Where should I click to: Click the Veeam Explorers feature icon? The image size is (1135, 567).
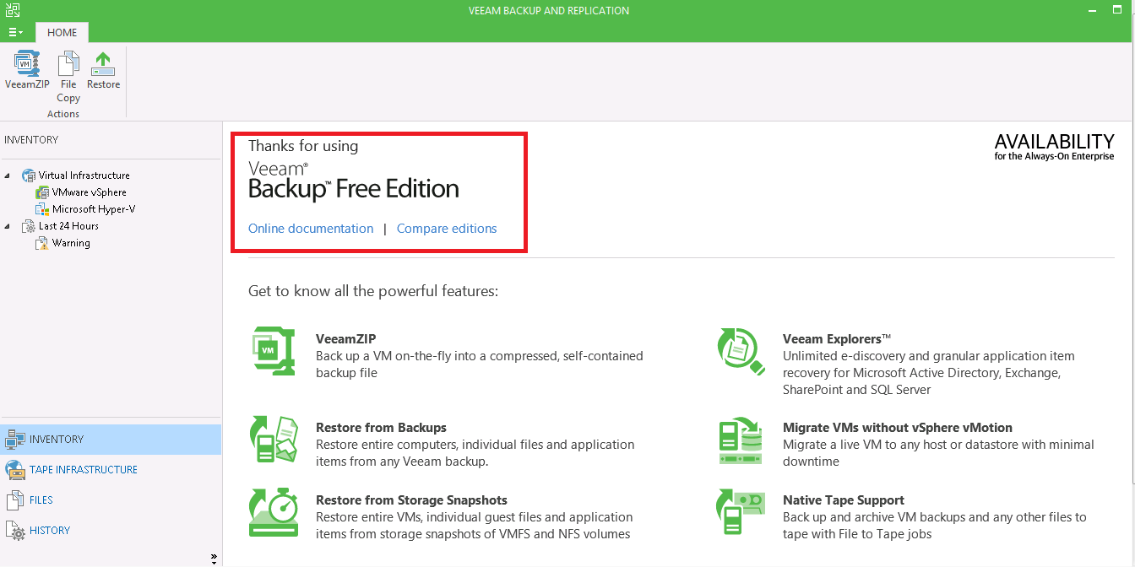(741, 350)
